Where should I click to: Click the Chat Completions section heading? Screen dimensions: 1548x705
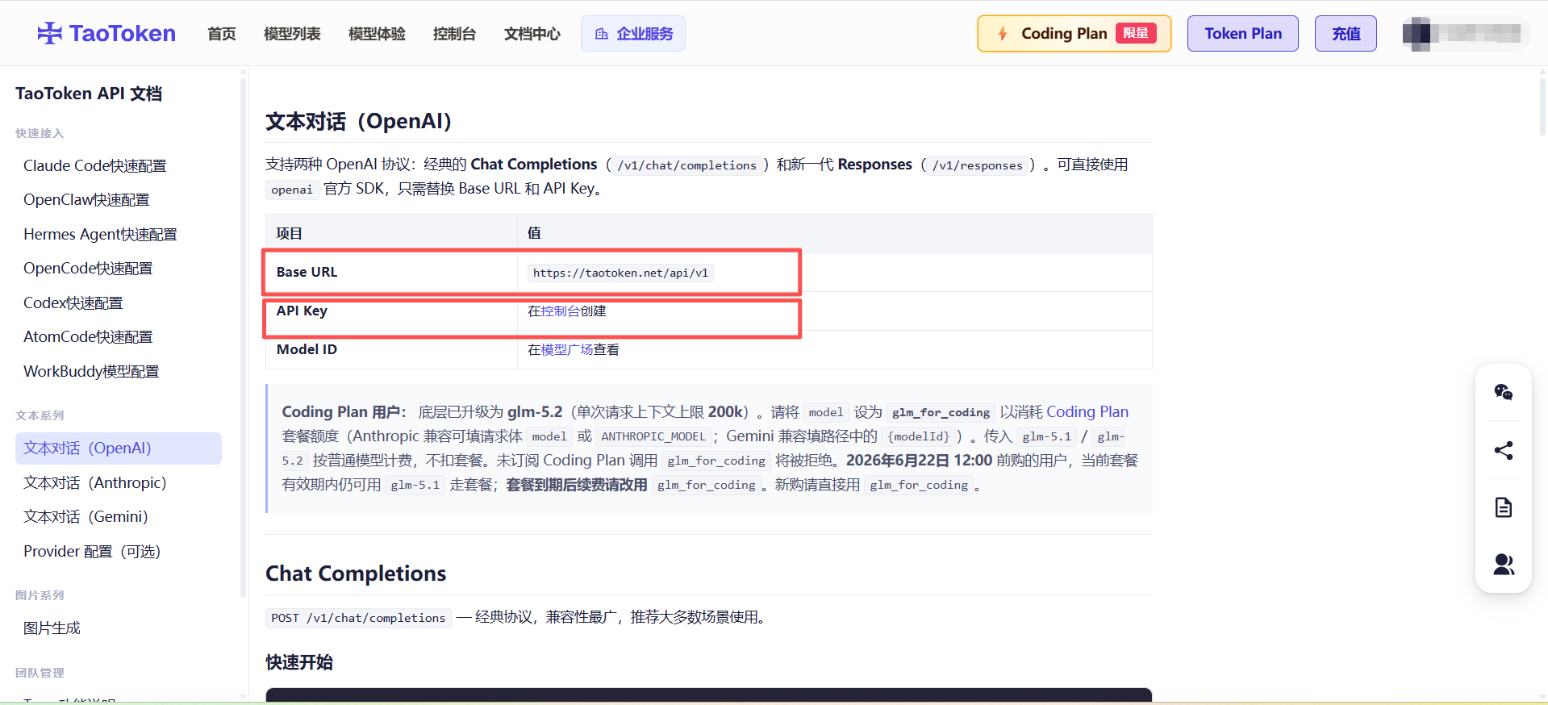point(356,574)
